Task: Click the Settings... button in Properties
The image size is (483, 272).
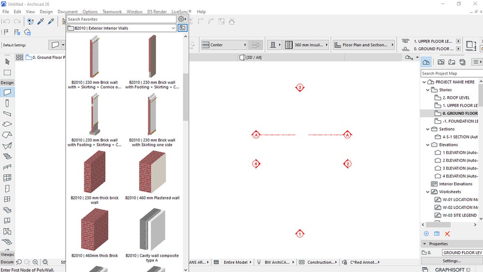Action: [x=452, y=260]
